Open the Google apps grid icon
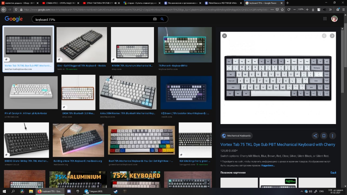 [x=325, y=19]
